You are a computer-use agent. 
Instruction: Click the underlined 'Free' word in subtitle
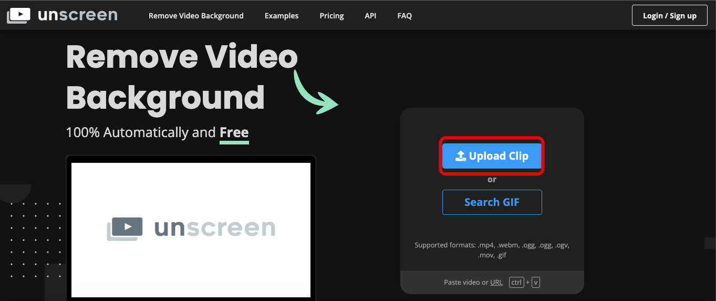coord(234,132)
